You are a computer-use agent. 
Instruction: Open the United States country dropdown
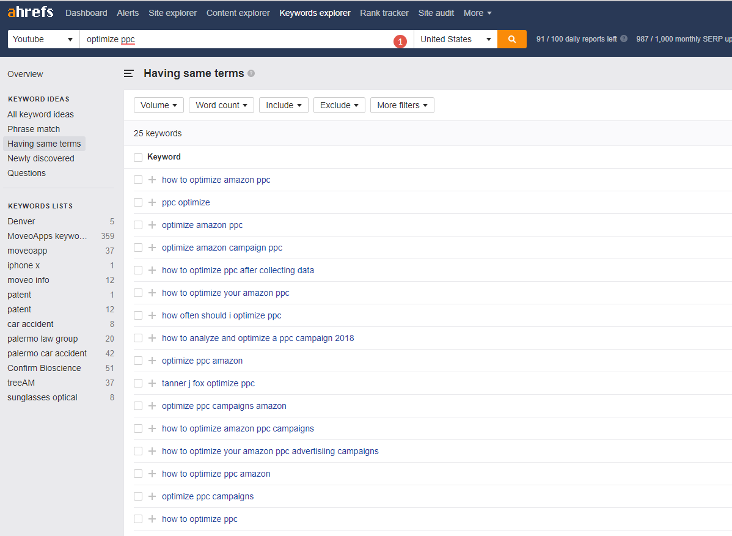(x=455, y=39)
